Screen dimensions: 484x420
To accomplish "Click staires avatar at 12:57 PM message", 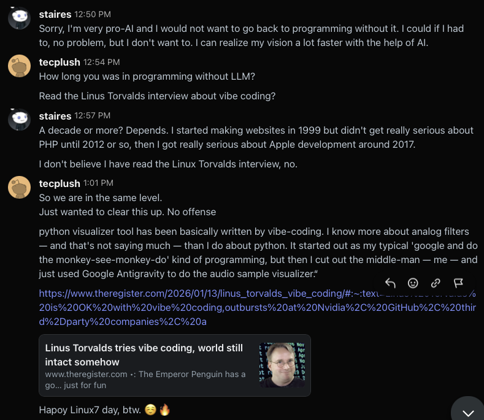I will (19, 119).
